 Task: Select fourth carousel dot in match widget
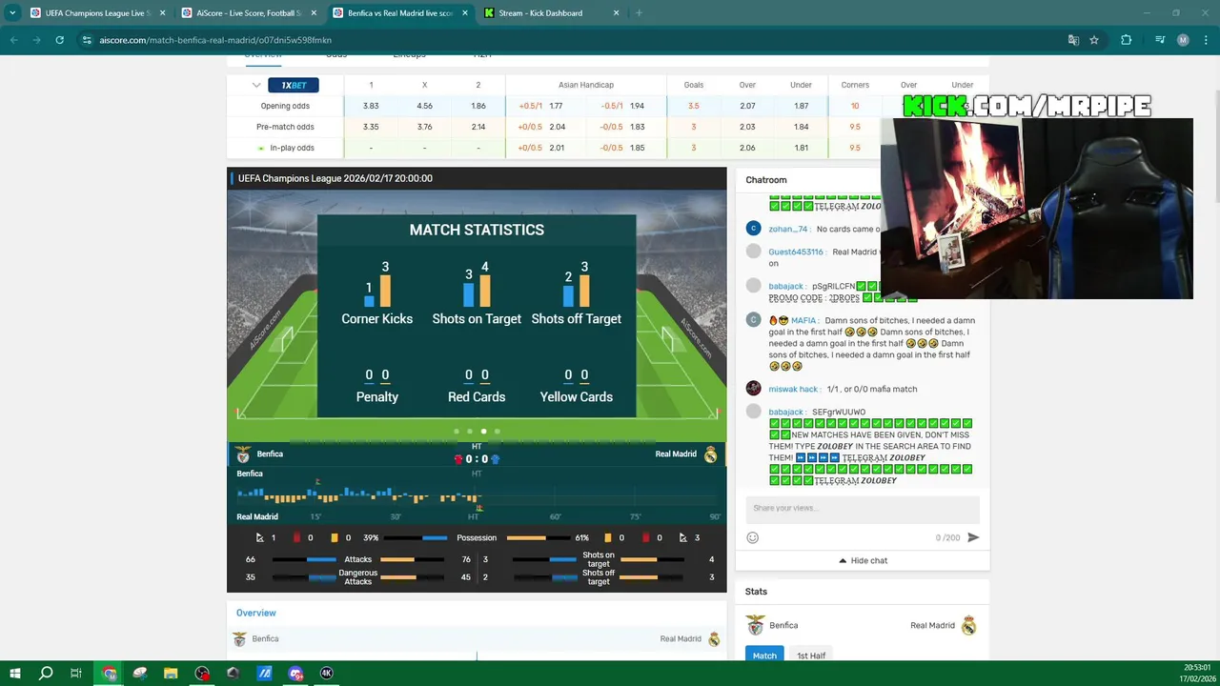point(497,432)
